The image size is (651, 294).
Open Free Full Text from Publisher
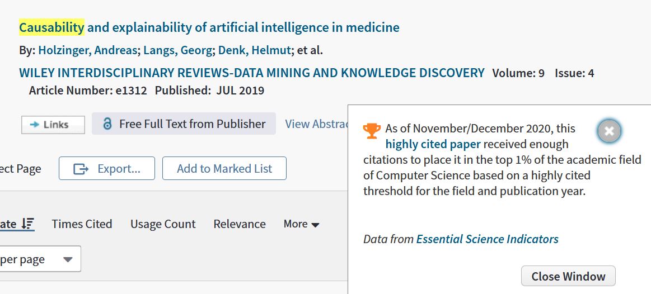184,124
